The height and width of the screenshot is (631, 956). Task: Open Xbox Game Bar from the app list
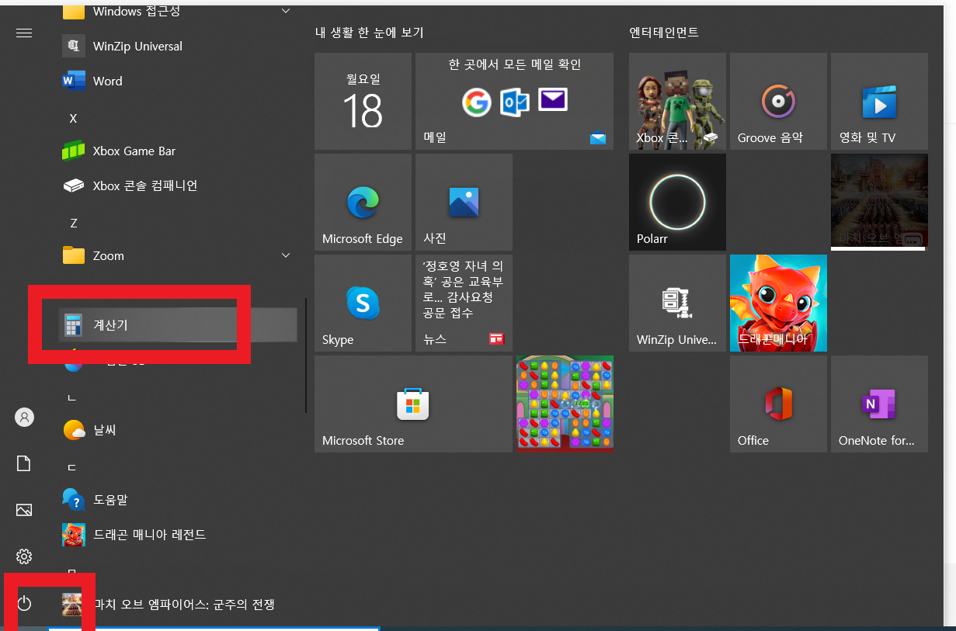click(x=178, y=151)
